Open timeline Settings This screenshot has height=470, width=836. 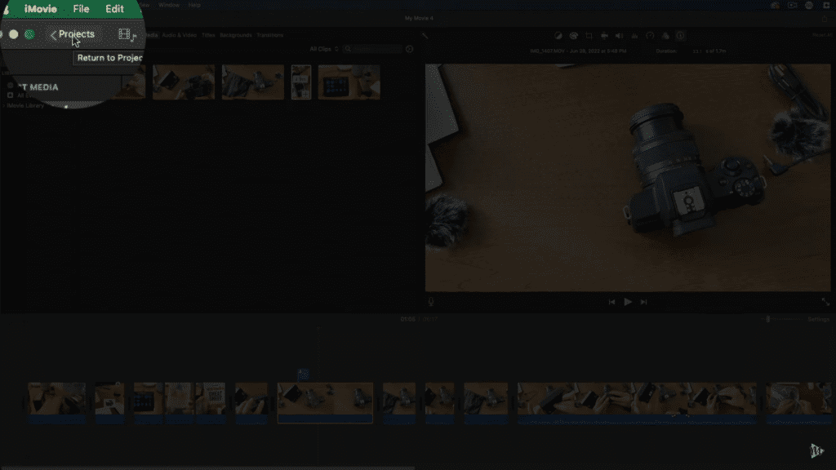tap(818, 319)
